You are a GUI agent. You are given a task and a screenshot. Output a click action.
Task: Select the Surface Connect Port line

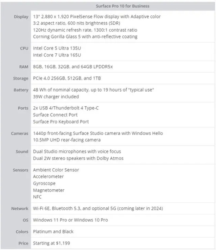click(x=55, y=115)
